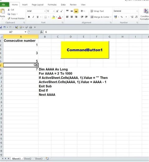Click the yellow CommandButton1
Viewport: 149px width, 162px height.
(85, 50)
